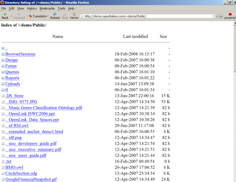Open the GoogleFinancialSnapshot.gif link

pyautogui.click(x=31, y=179)
